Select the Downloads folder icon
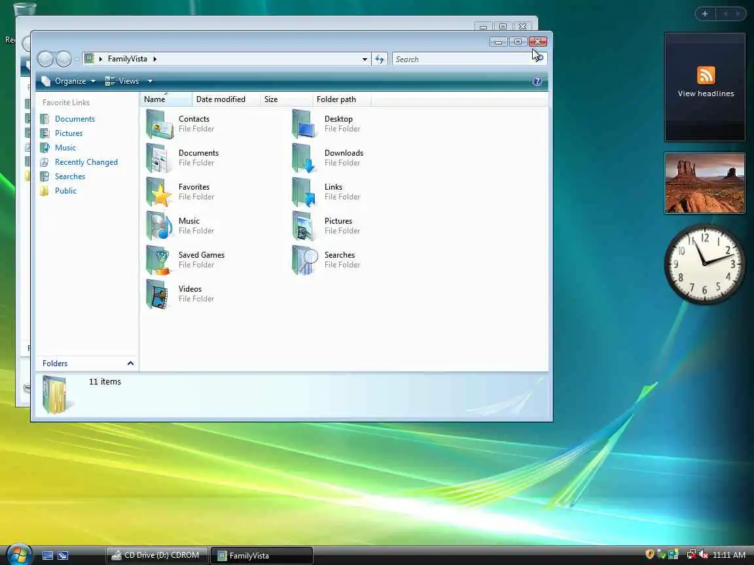The height and width of the screenshot is (565, 754). (304, 158)
